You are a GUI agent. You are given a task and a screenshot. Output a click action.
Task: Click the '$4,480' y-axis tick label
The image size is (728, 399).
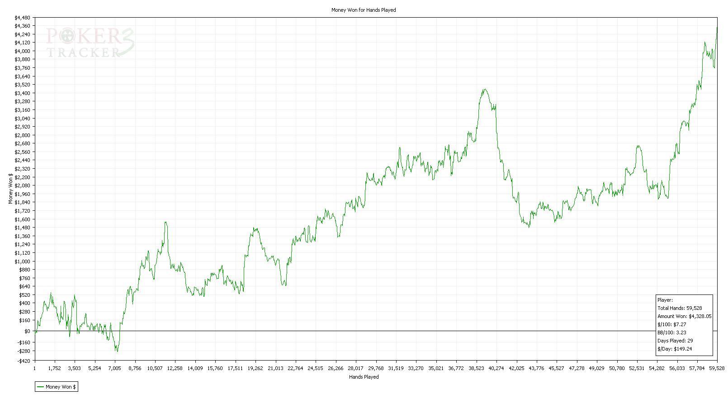point(22,18)
